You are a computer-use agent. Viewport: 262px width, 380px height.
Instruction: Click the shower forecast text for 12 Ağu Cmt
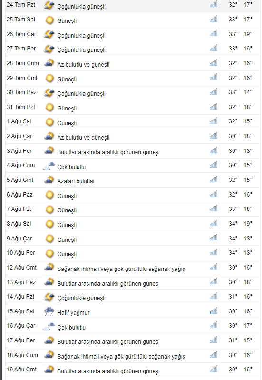[x=121, y=269]
